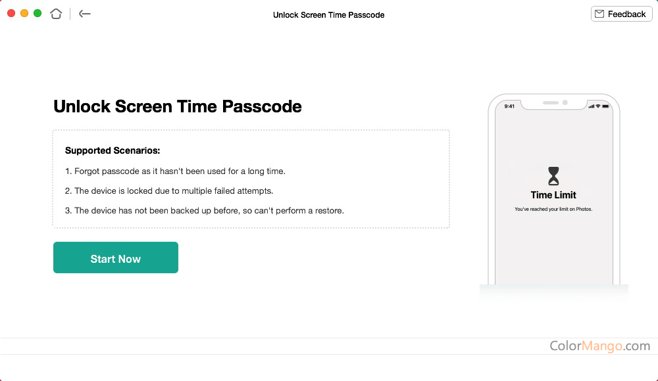Click the photo limit message under Time Limit
Viewport: 658px width, 381px height.
tap(553, 209)
